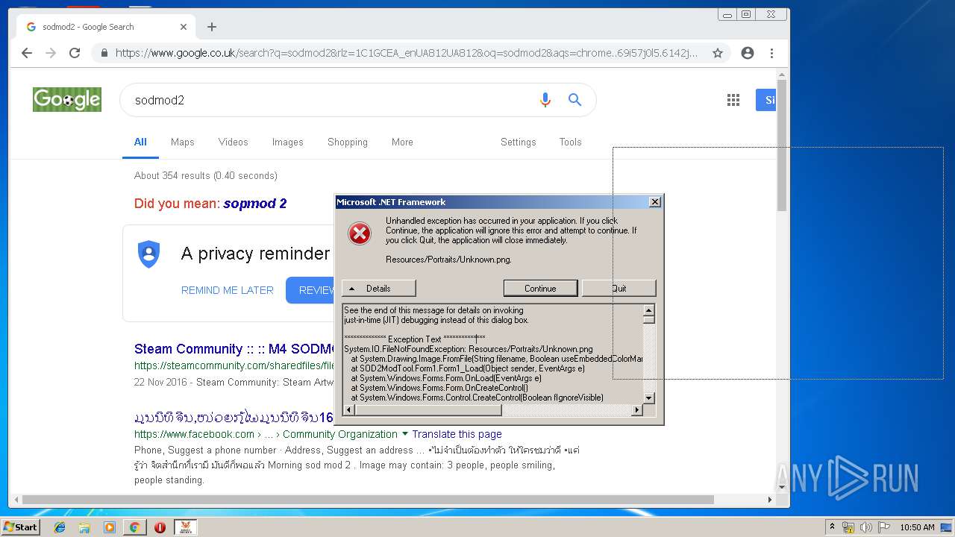Click the REVIEW privacy button
955x537 pixels.
point(310,290)
